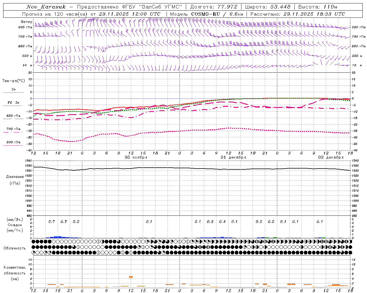Screen dimensions: 367x293
Task: Click the Ветер panel label
Action: 26,22
